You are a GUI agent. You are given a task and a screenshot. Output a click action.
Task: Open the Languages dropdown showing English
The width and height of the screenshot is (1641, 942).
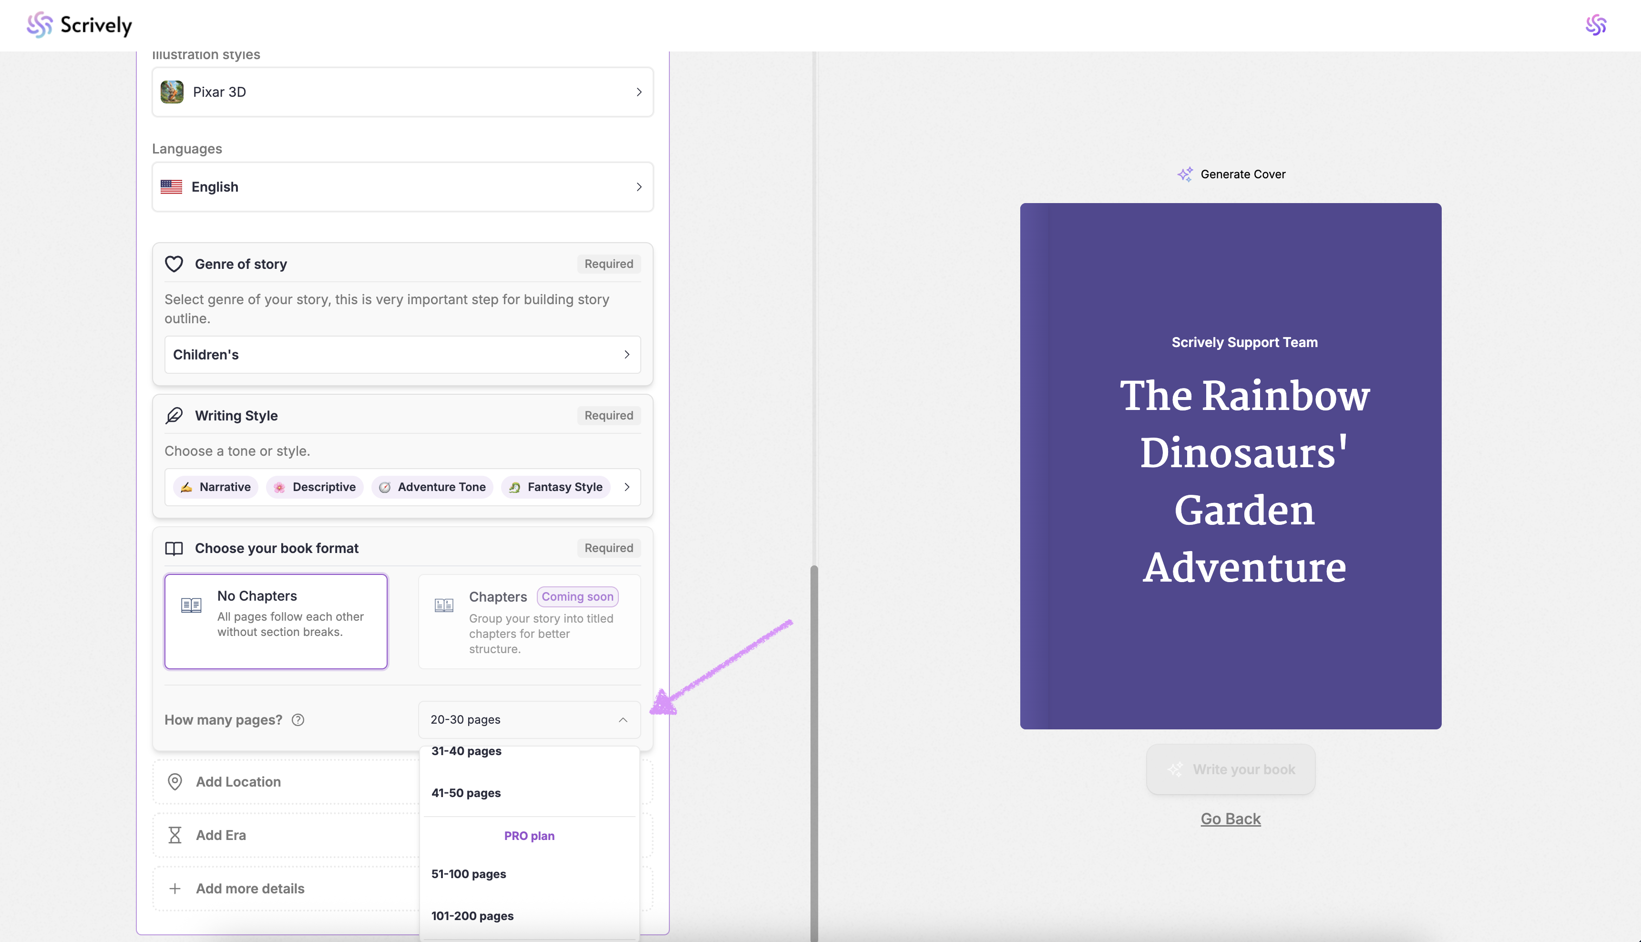point(402,187)
